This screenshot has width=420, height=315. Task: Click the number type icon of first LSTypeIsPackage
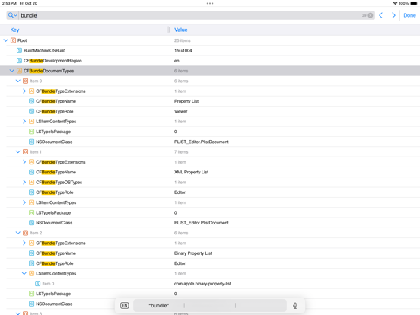pos(32,132)
